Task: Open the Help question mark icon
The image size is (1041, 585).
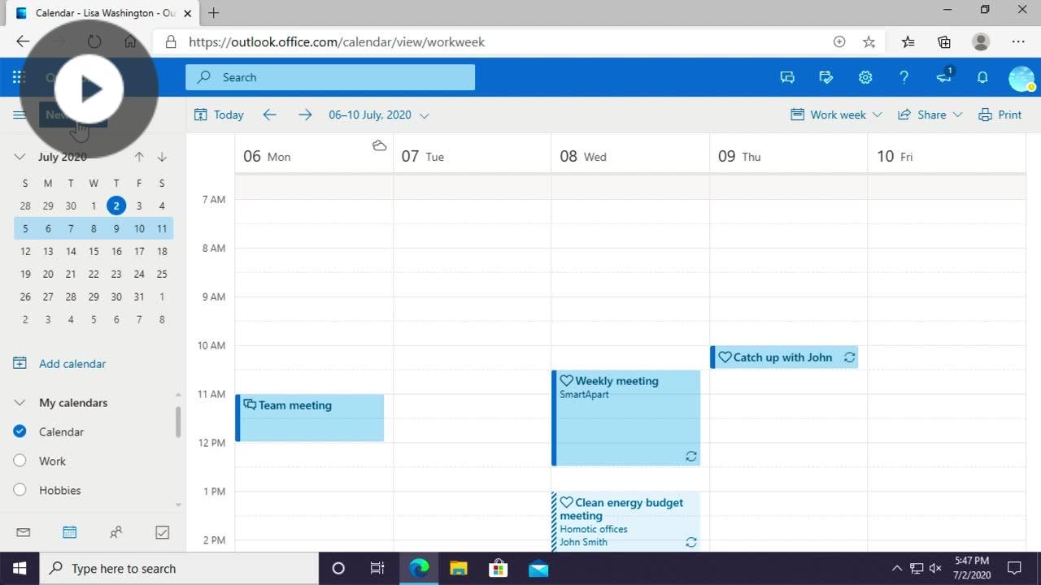Action: tap(904, 77)
